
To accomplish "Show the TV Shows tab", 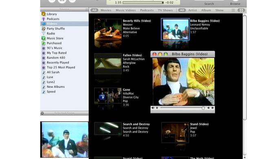I will coord(165,10).
